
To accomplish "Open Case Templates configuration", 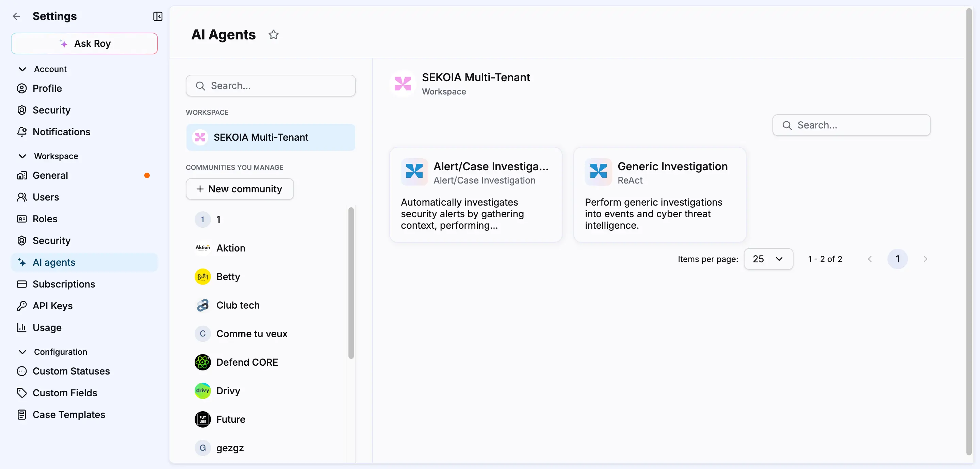I will [84, 414].
